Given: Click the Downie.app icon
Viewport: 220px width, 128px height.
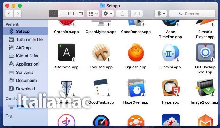Looking at the screenshot, I should tap(67, 89).
